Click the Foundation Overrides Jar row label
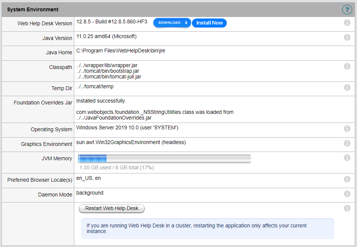 coord(43,103)
